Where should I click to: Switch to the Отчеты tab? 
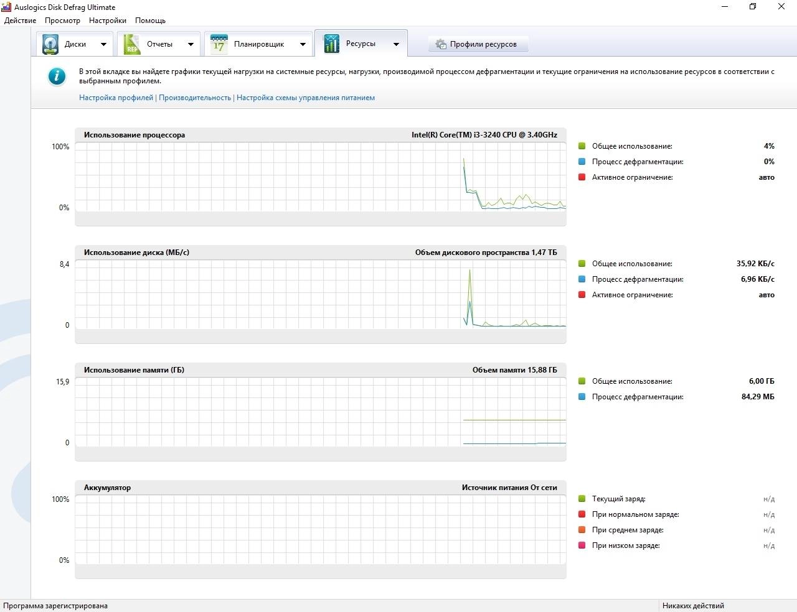click(159, 44)
